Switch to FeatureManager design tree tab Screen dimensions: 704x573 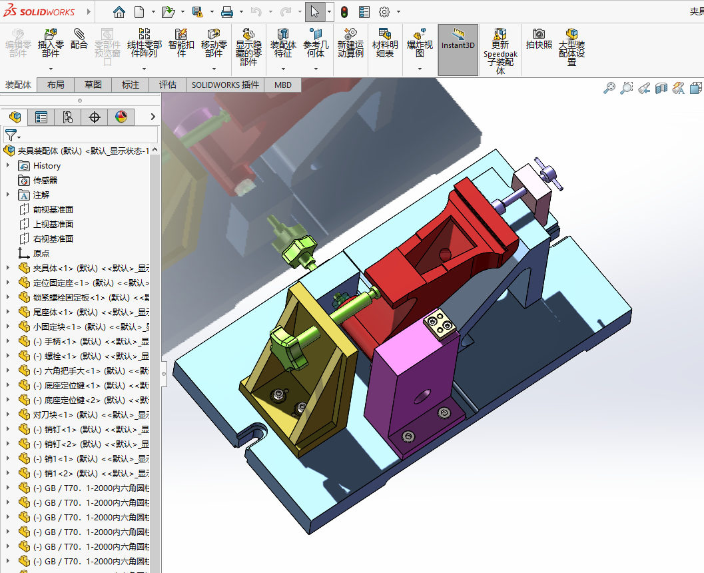tap(15, 117)
